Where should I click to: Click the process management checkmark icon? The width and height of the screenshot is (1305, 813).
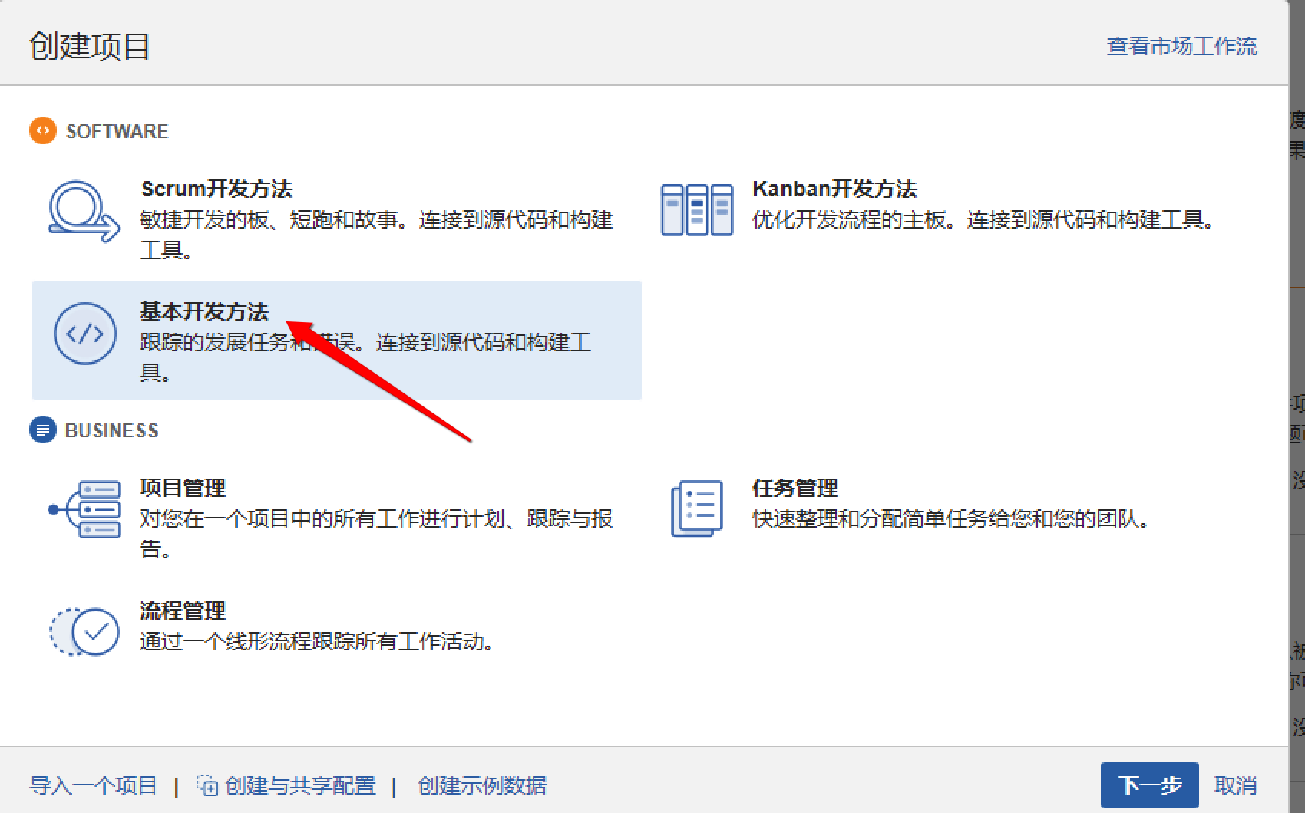click(x=84, y=632)
